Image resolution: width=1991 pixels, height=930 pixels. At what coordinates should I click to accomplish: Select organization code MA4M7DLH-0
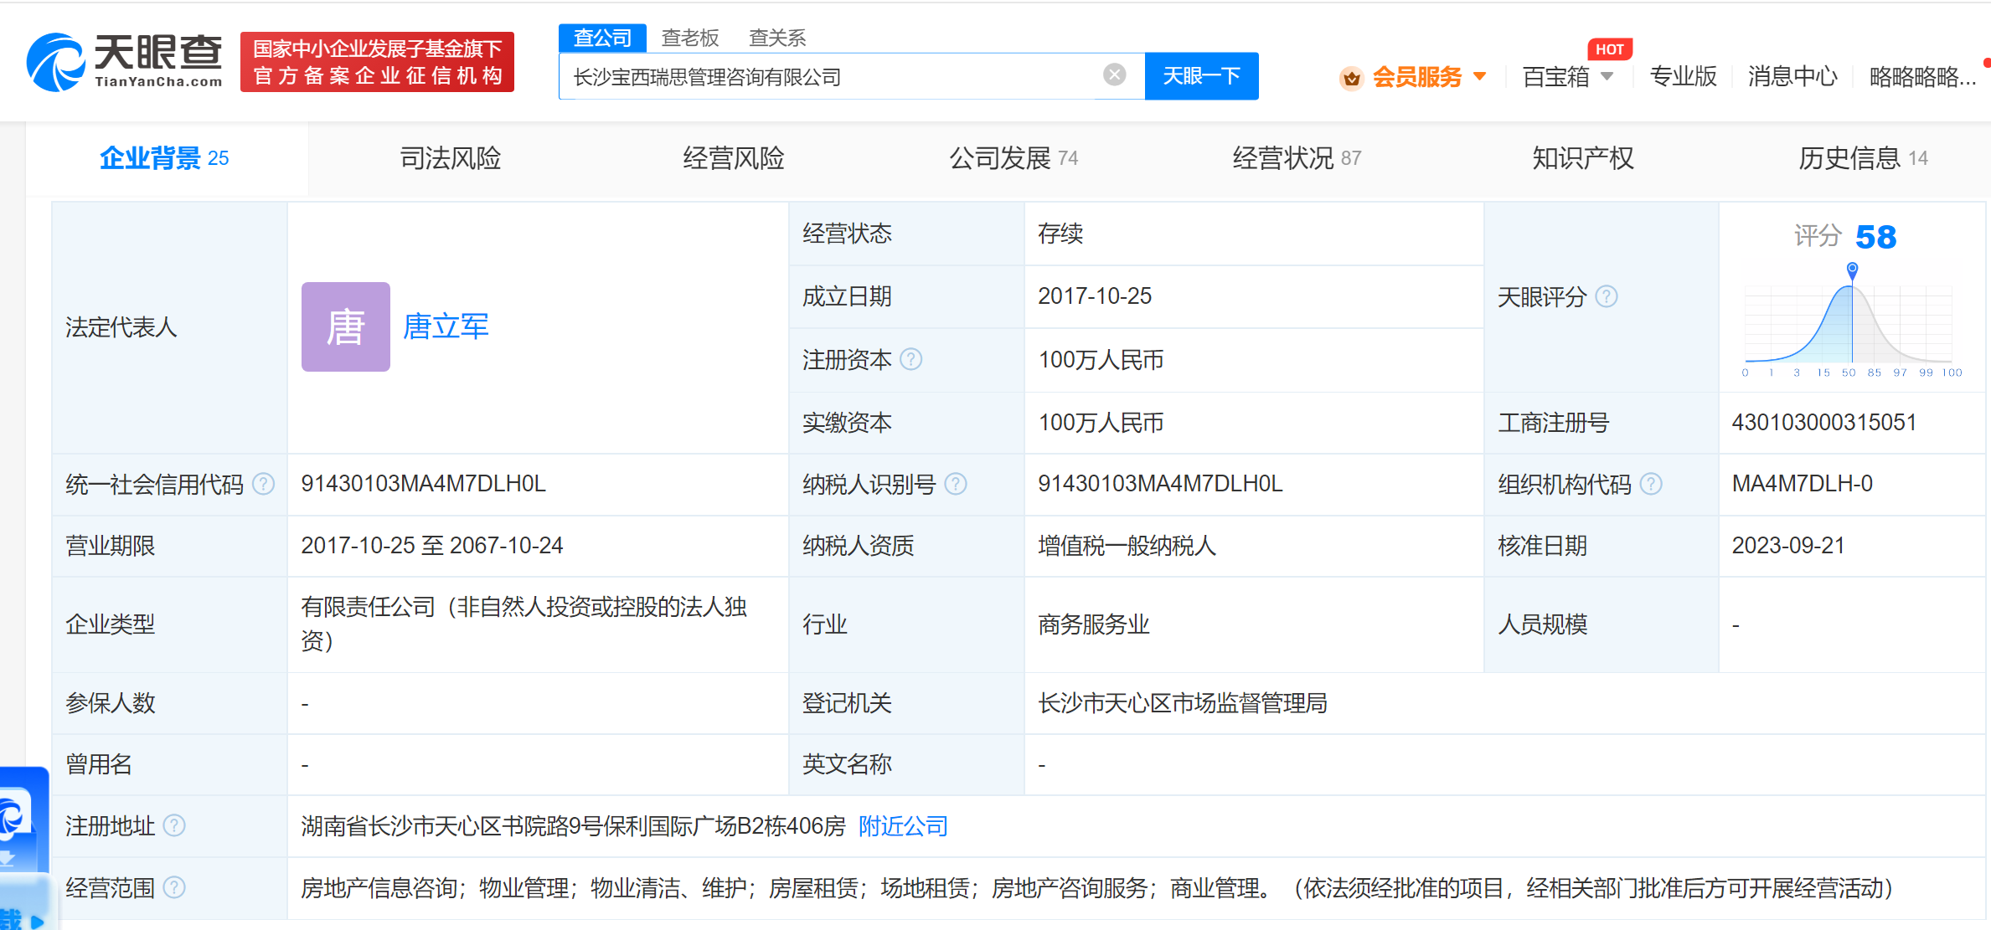click(1802, 484)
